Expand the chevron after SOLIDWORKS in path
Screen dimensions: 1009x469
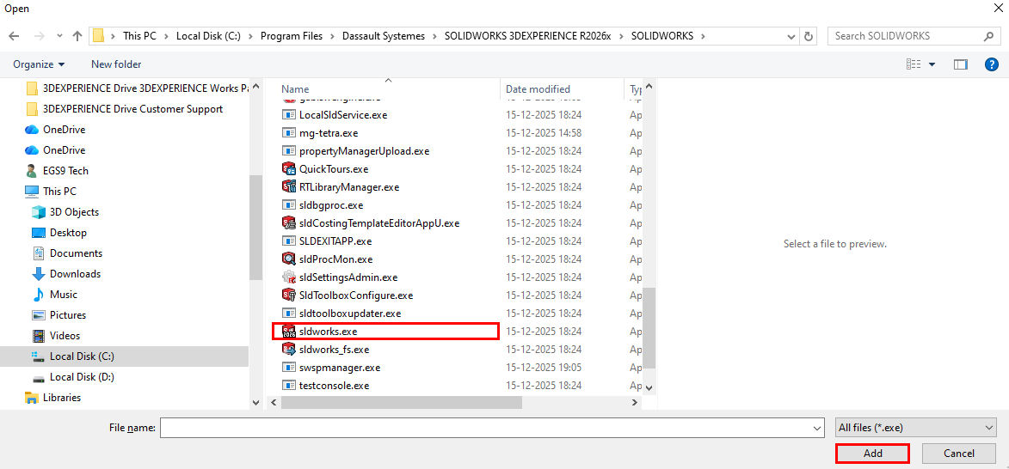click(704, 36)
